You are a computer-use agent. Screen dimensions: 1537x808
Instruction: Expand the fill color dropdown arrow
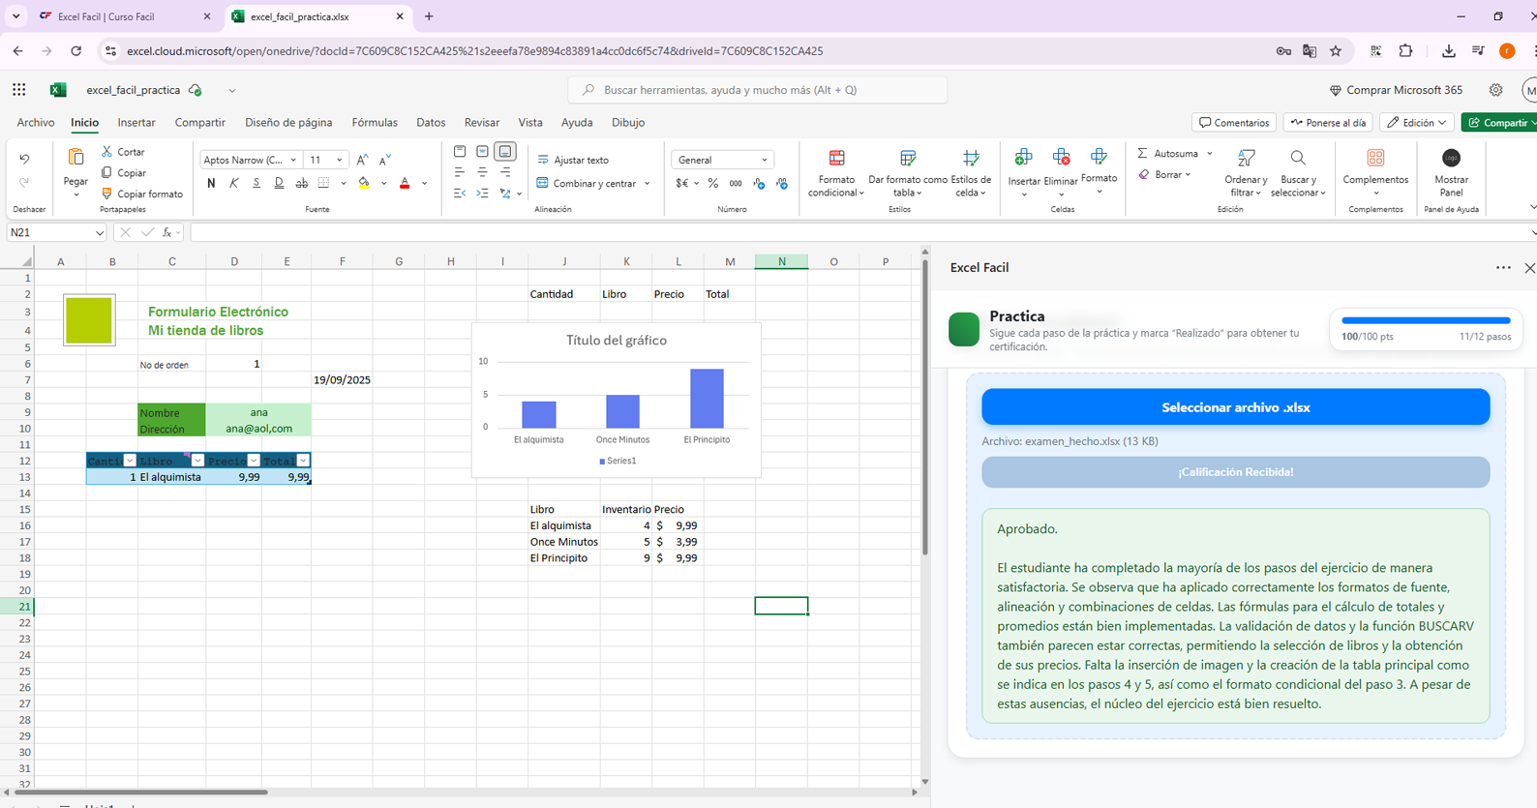[384, 183]
